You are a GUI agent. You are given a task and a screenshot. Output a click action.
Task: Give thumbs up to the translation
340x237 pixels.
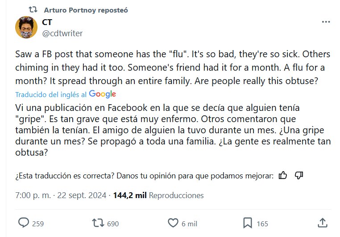pos(282,175)
